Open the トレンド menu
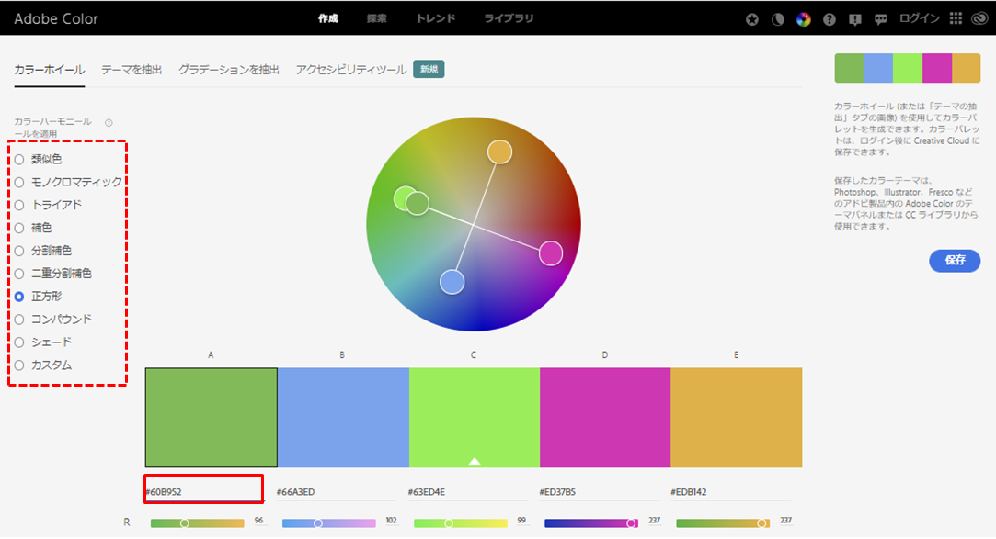This screenshot has width=996, height=539. coord(436,18)
